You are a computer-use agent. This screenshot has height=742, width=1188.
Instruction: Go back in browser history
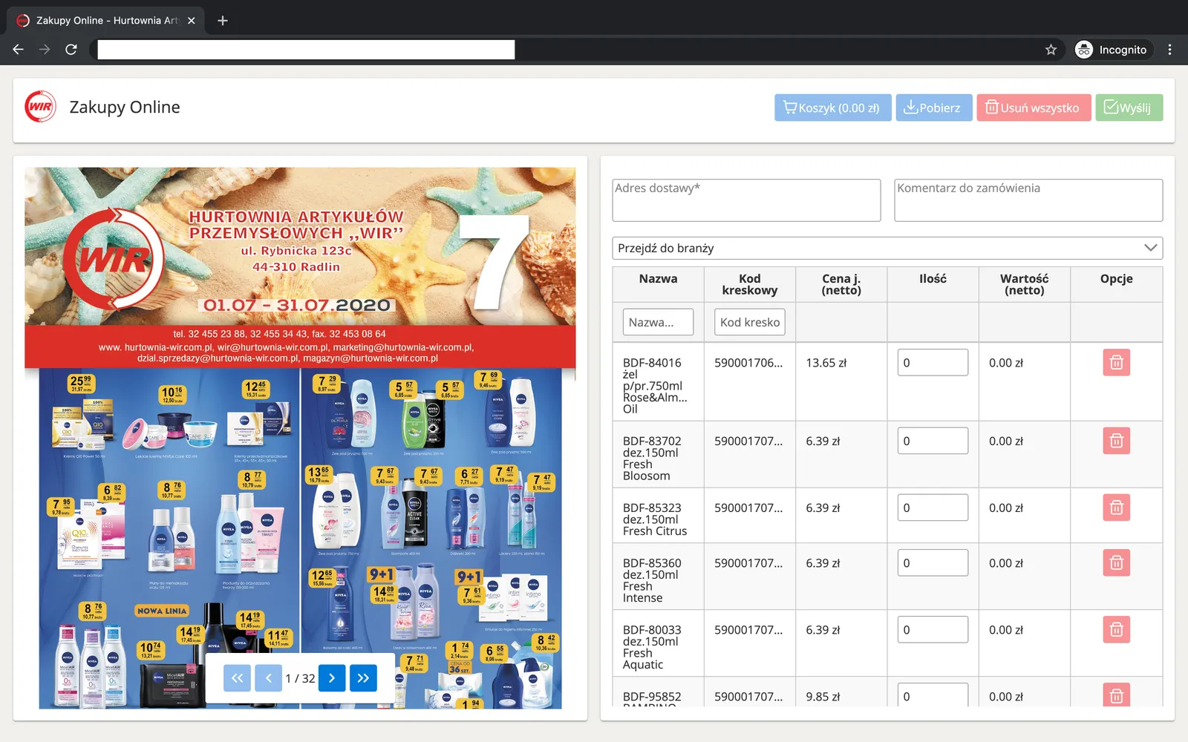pos(19,50)
